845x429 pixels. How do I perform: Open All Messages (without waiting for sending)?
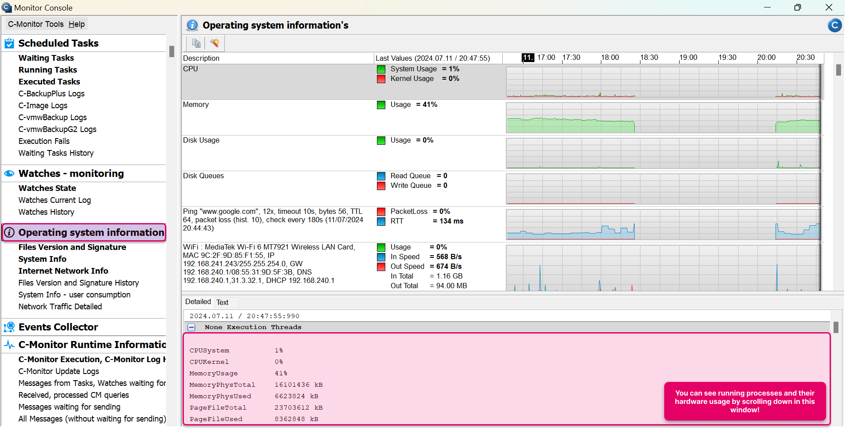coord(92,419)
